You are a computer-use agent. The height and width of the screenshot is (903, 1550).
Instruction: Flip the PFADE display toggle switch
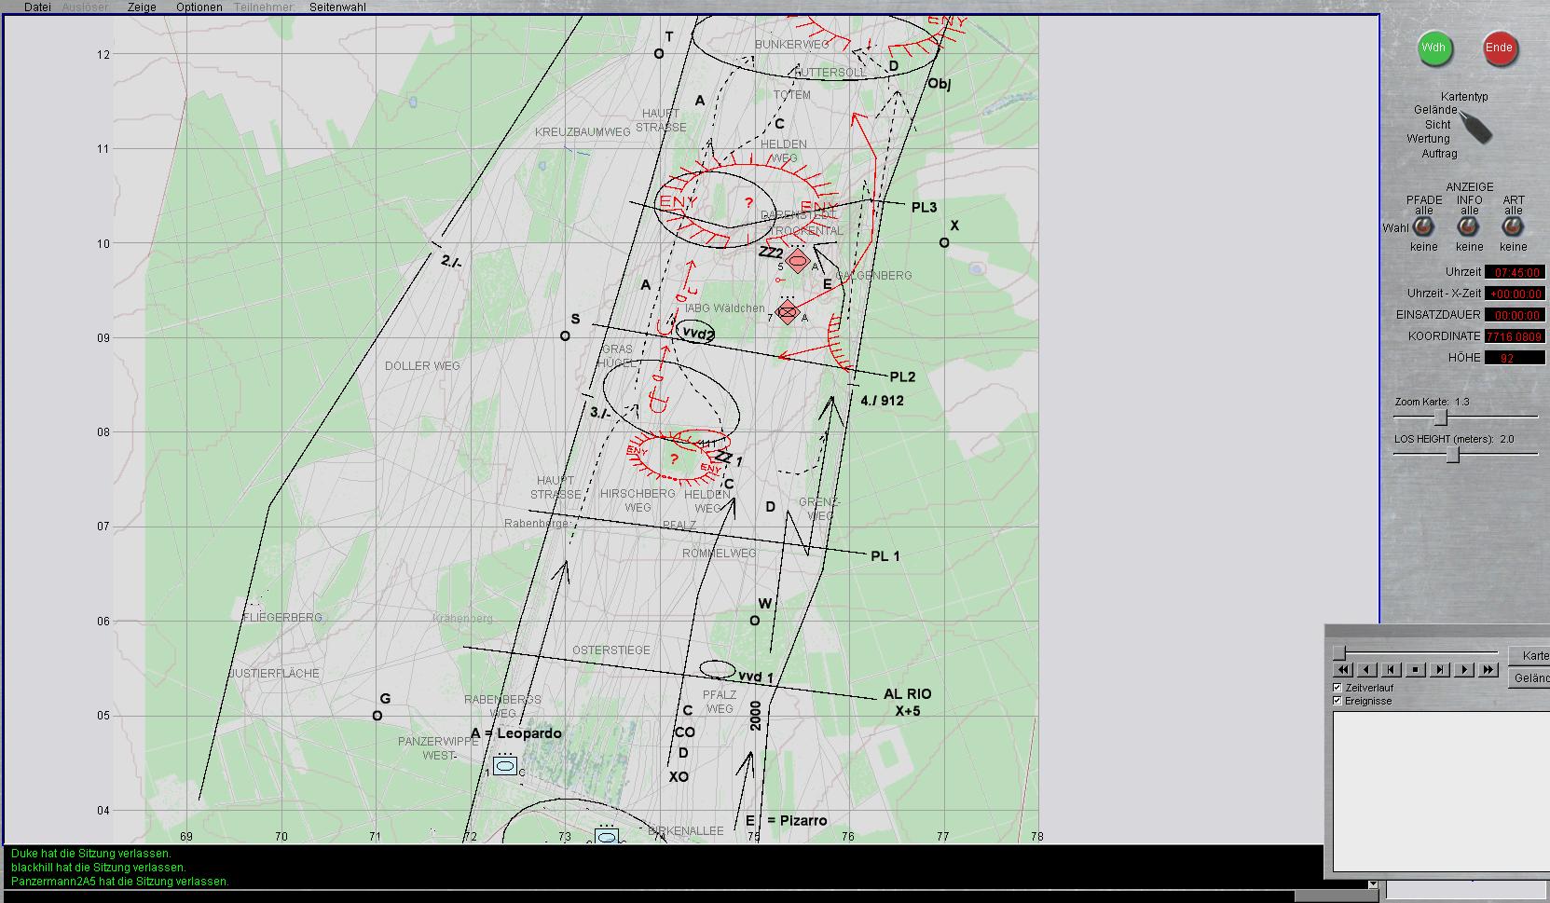tap(1423, 227)
